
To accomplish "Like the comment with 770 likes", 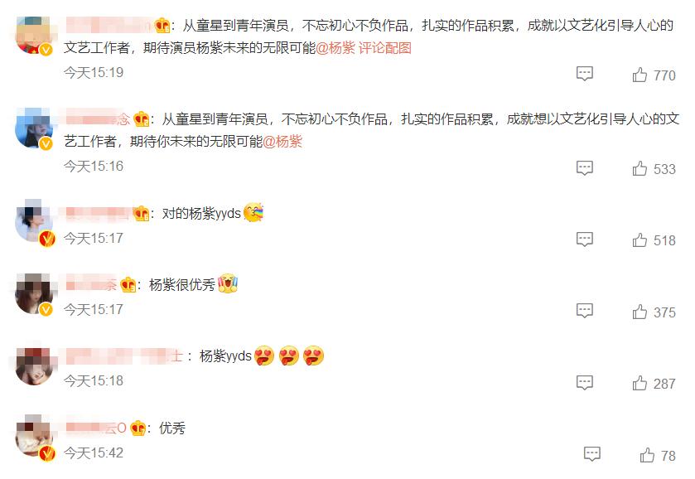I will tap(639, 75).
